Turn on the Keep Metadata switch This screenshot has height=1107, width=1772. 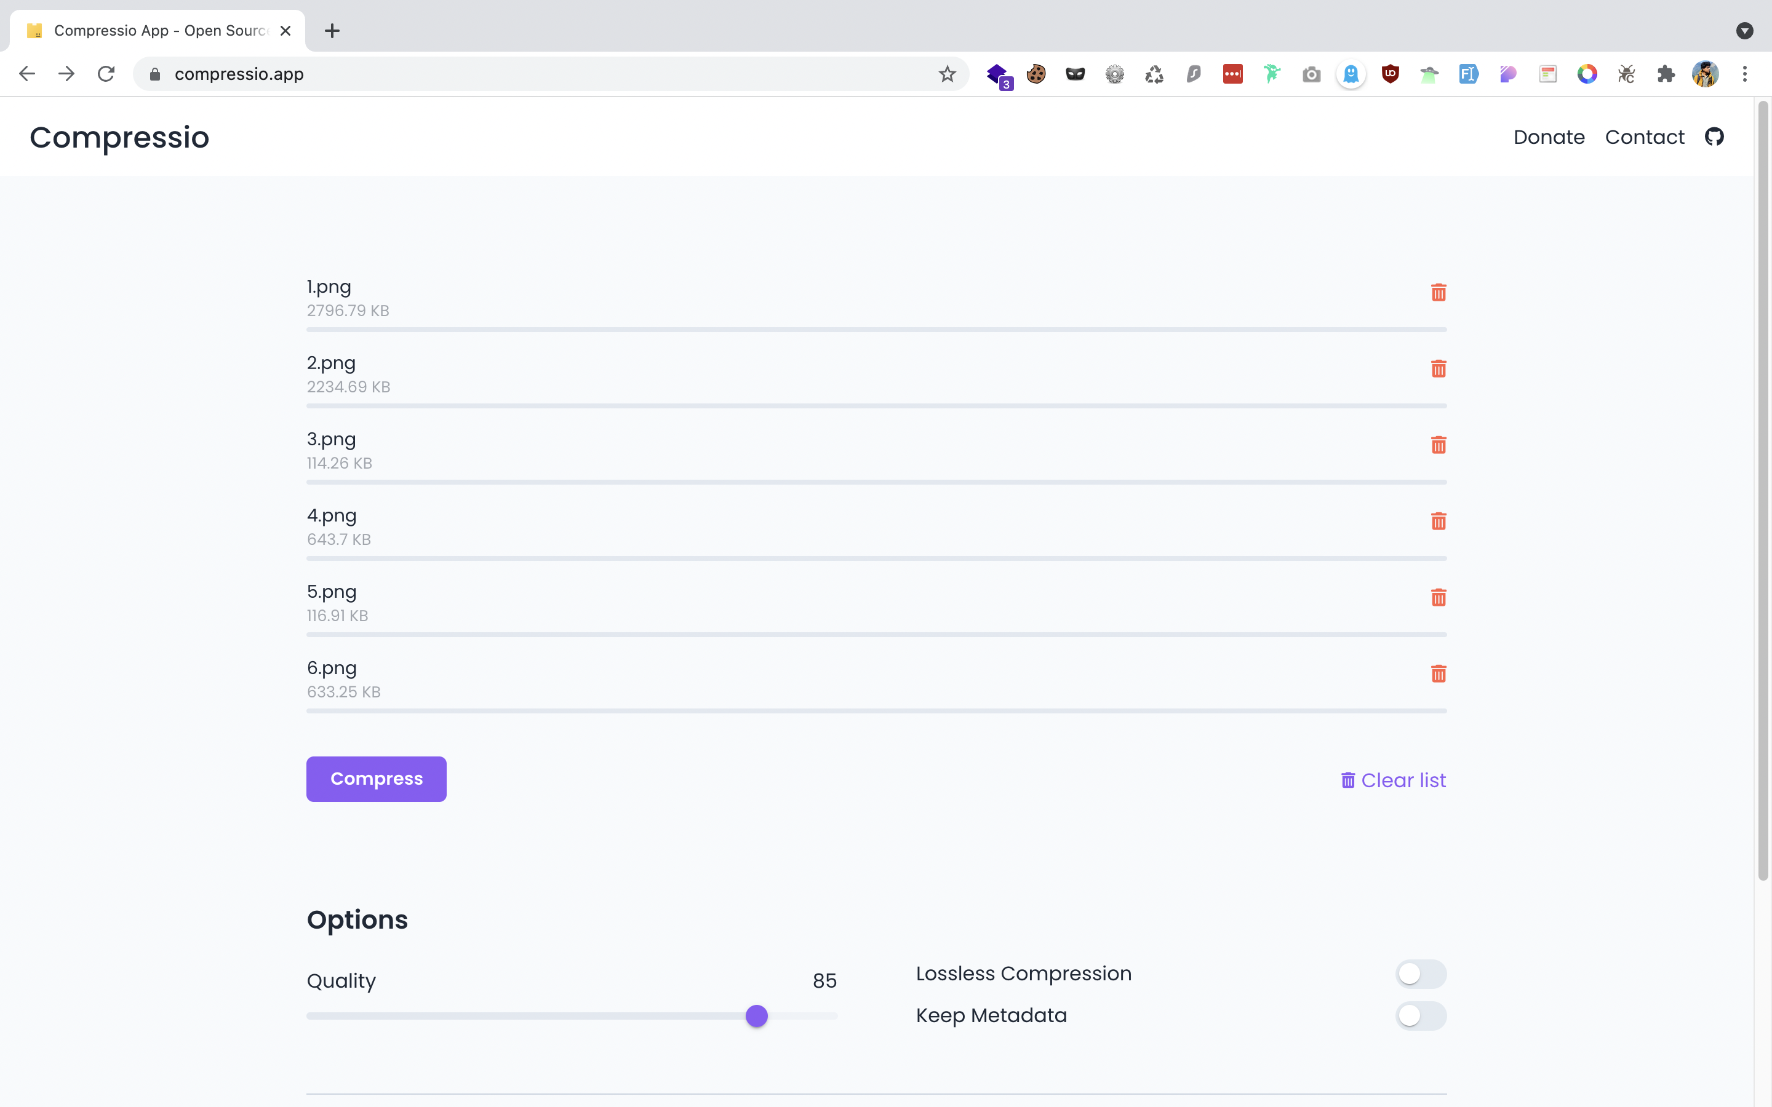pyautogui.click(x=1421, y=1015)
